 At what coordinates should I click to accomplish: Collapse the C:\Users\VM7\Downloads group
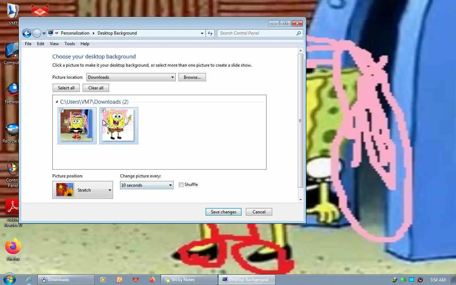[57, 102]
